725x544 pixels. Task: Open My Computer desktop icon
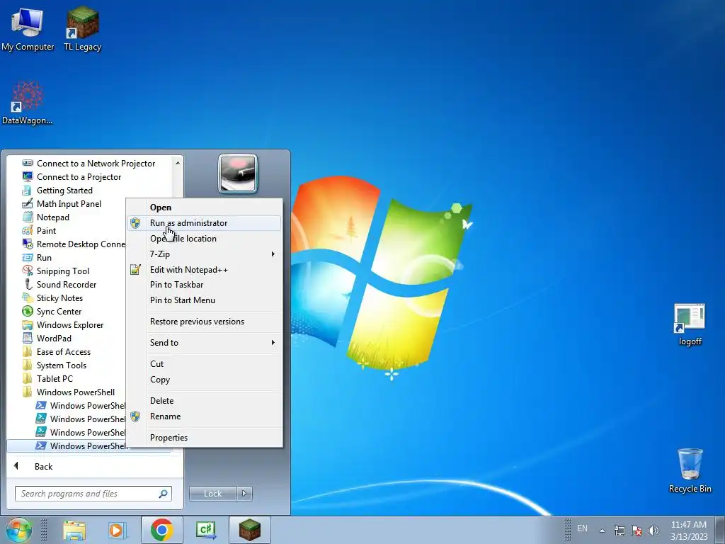coord(28,29)
